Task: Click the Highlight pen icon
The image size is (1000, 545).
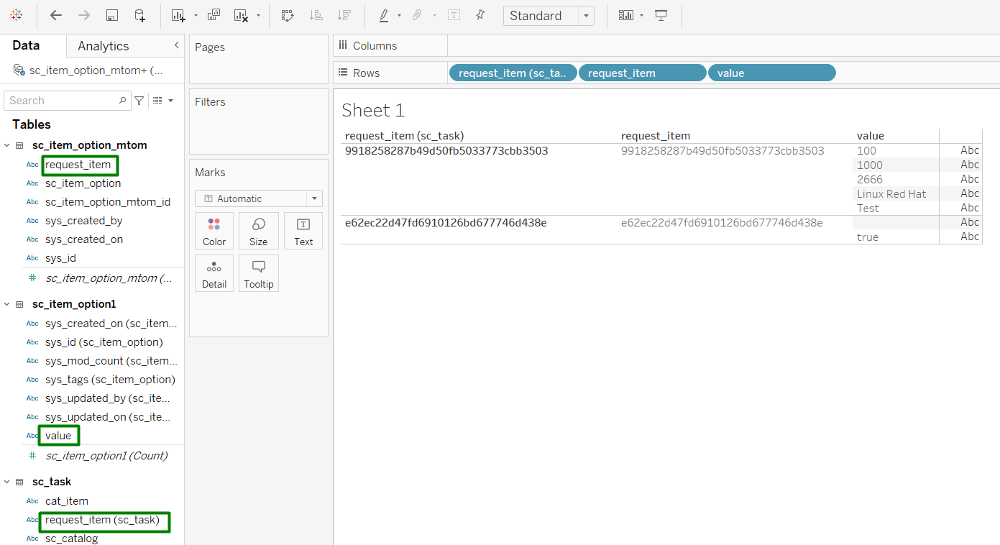Action: click(x=384, y=16)
